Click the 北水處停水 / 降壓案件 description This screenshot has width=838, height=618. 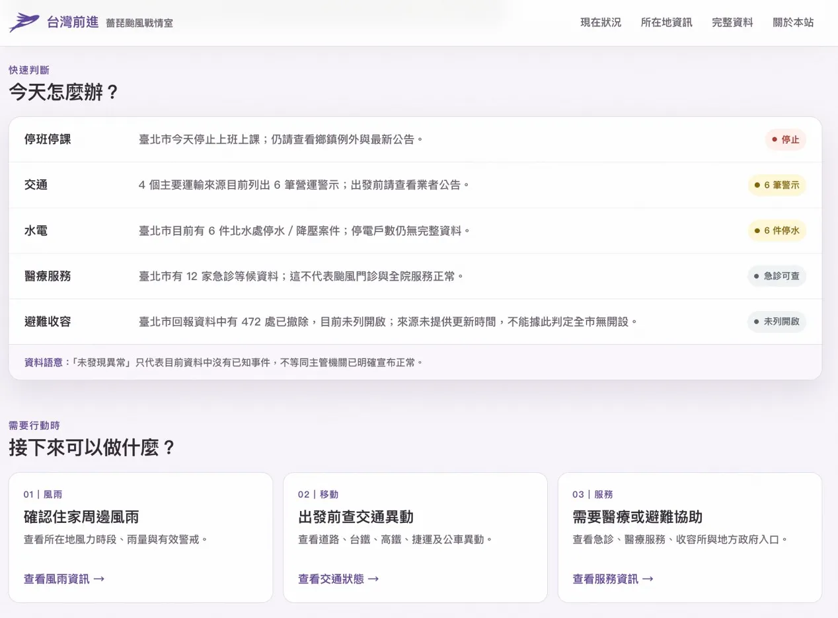click(305, 231)
